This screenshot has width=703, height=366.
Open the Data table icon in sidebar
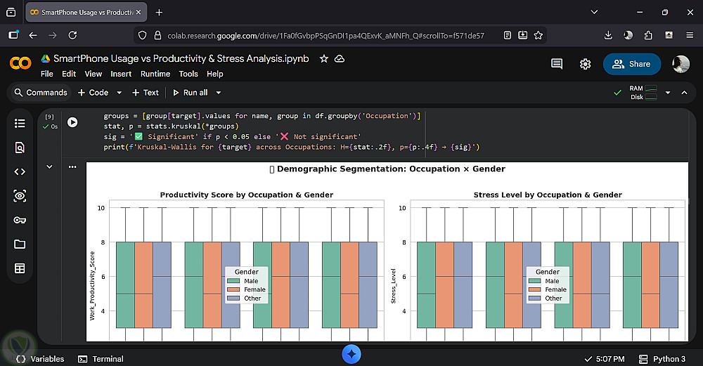pos(20,268)
